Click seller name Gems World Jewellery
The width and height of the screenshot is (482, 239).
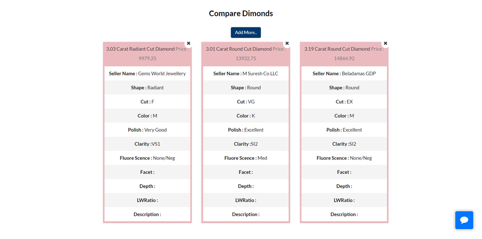coord(162,74)
